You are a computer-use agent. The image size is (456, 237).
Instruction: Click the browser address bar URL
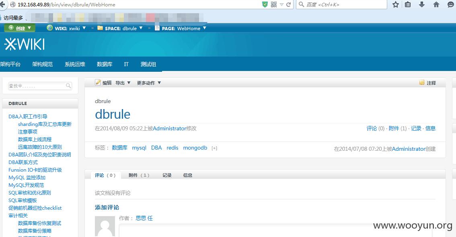[x=66, y=5]
